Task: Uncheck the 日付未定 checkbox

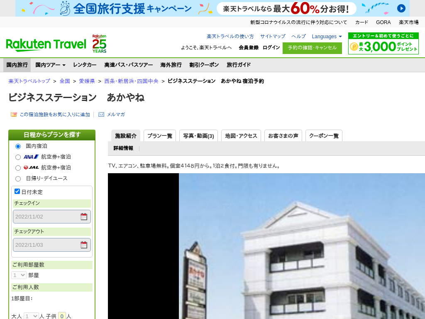Action: pos(17,191)
